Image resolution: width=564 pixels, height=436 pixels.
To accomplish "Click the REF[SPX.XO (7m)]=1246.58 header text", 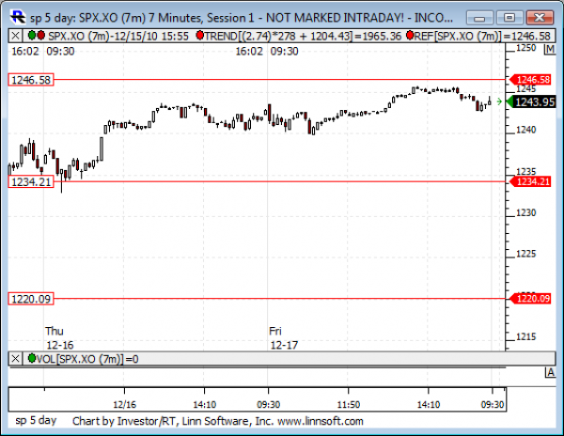I will [x=482, y=36].
